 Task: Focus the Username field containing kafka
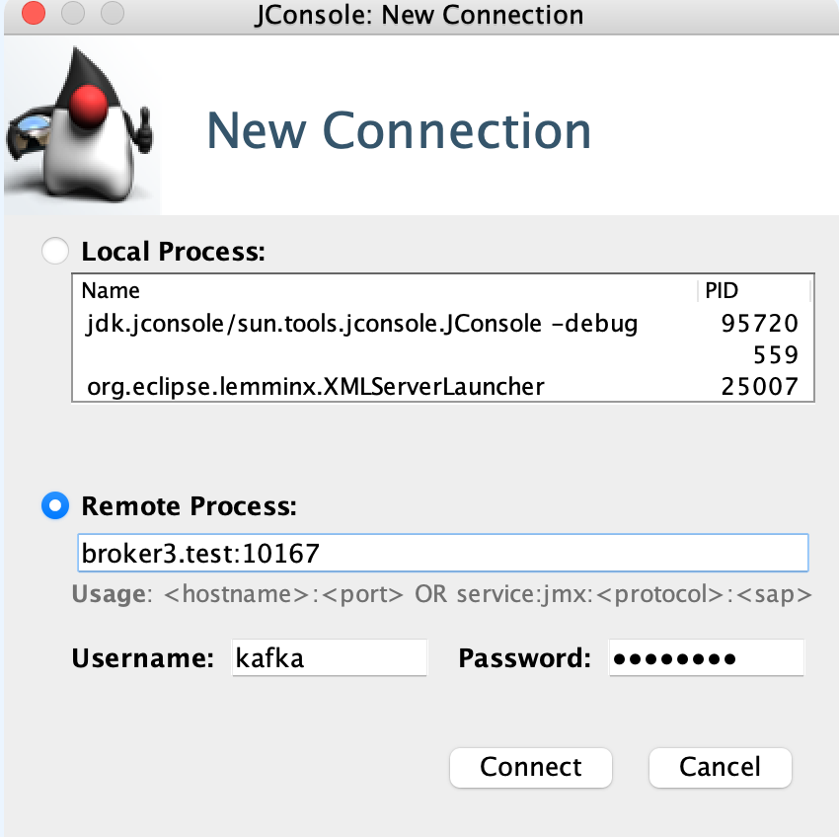329,658
